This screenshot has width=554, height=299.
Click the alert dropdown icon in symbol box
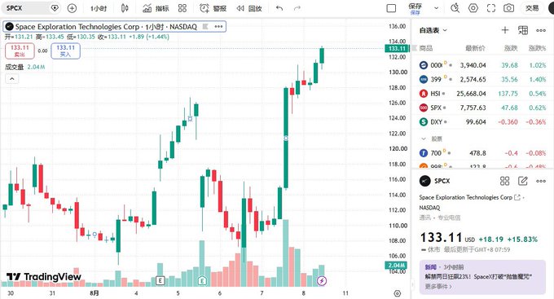pos(55,8)
